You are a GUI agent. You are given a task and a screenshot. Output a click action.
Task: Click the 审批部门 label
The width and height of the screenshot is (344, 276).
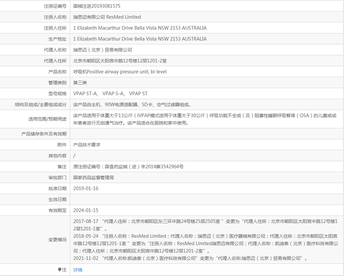pyautogui.click(x=57, y=178)
